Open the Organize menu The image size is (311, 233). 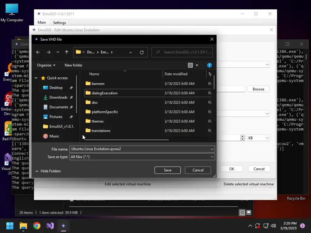tap(46, 65)
